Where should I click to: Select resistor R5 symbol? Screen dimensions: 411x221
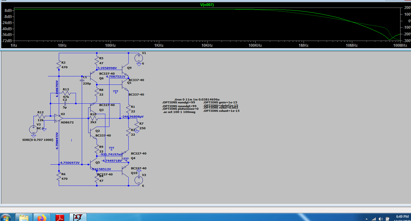point(97,60)
